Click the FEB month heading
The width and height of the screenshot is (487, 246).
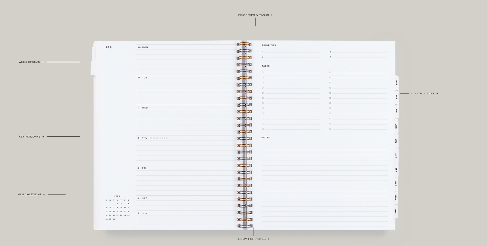pos(109,47)
